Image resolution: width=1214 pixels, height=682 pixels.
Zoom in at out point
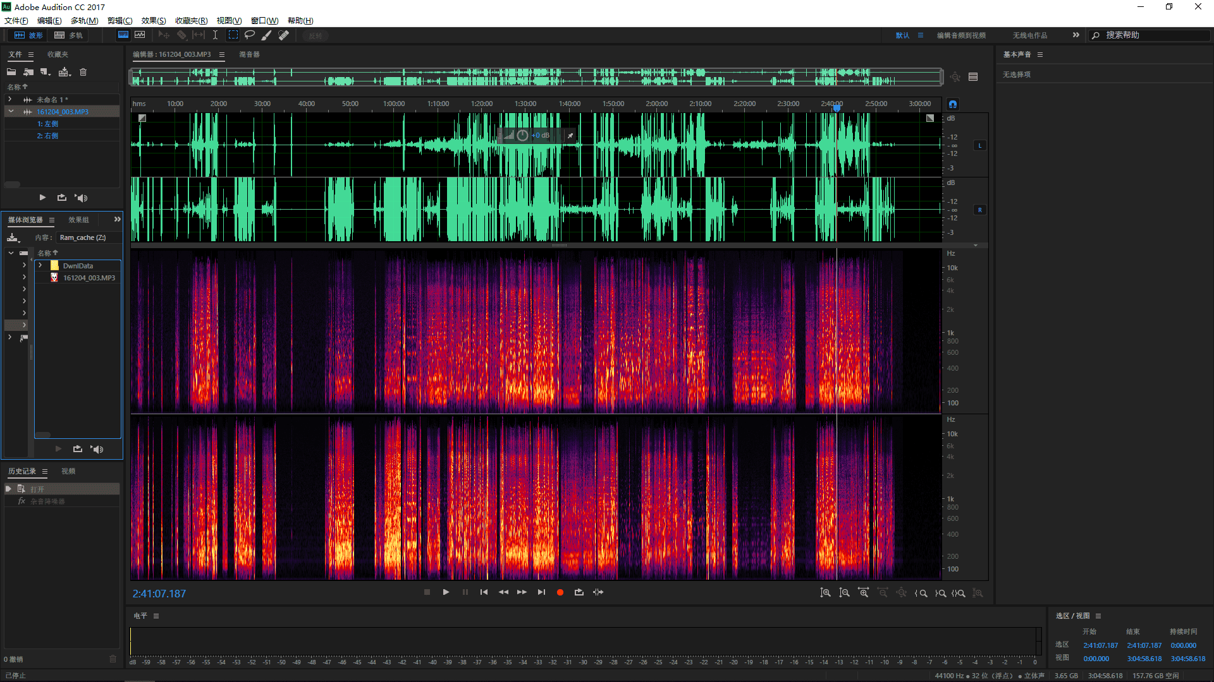[940, 593]
